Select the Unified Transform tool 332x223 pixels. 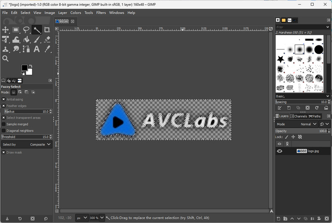pyautogui.click(x=5, y=40)
